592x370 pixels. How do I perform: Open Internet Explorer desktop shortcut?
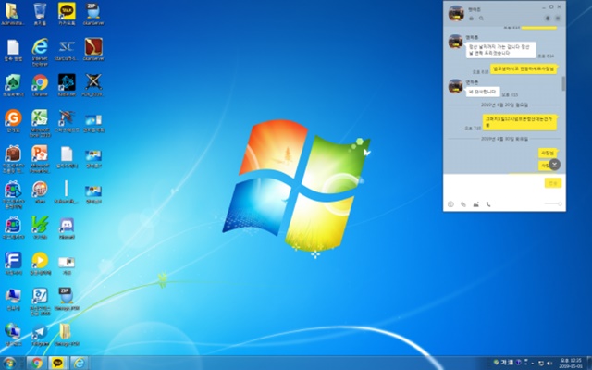click(x=40, y=51)
